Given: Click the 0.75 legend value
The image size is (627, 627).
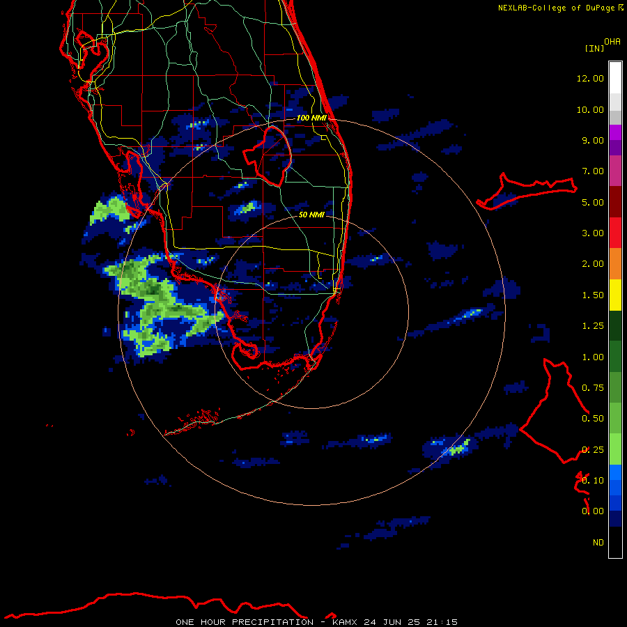Looking at the screenshot, I should (x=593, y=388).
